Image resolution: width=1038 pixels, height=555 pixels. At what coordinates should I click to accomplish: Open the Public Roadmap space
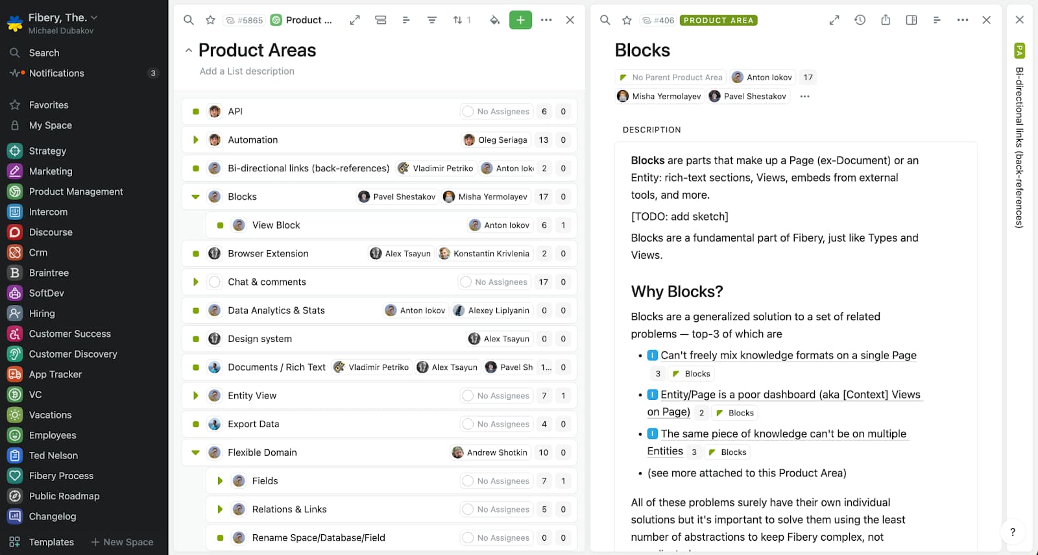[x=64, y=496]
